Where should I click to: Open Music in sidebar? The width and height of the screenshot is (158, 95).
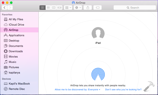point(19,62)
